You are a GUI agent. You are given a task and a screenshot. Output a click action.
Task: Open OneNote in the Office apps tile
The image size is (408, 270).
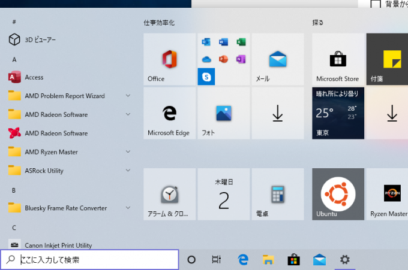(241, 59)
